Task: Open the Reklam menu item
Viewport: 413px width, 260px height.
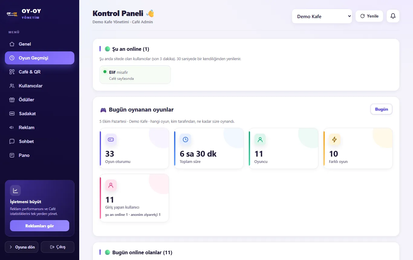Action: (40, 128)
